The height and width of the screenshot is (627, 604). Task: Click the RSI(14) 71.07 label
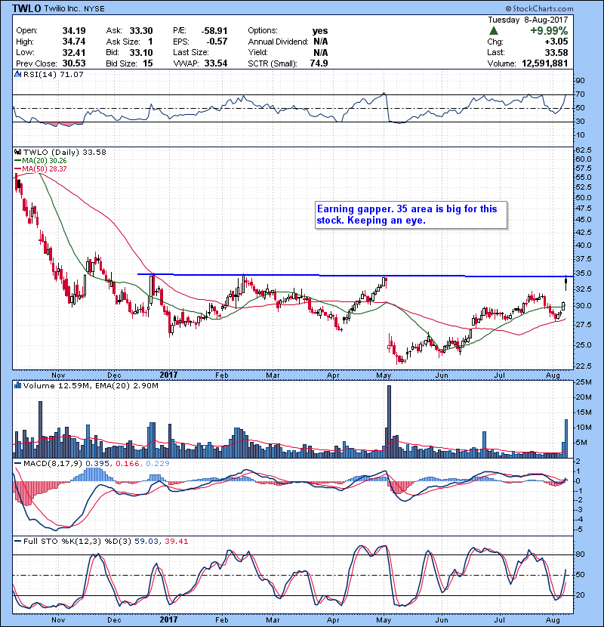pos(53,74)
